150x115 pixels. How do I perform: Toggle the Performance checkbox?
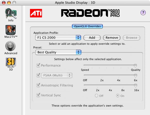[38, 65]
